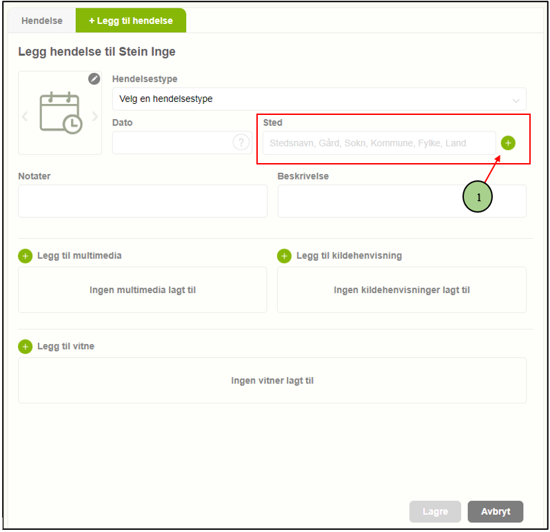Select the Legg til hendelse tab

pyautogui.click(x=130, y=21)
